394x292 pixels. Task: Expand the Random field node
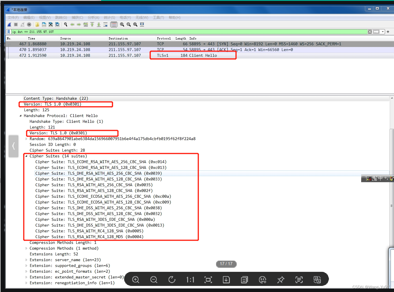coord(26,139)
